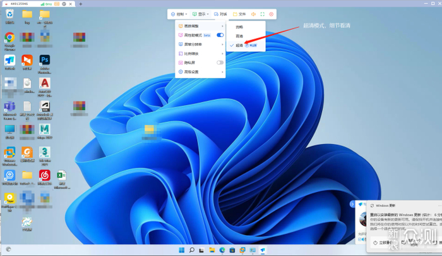
Task: Open the Adobe Photoshop desktop shortcut
Action: click(x=45, y=61)
